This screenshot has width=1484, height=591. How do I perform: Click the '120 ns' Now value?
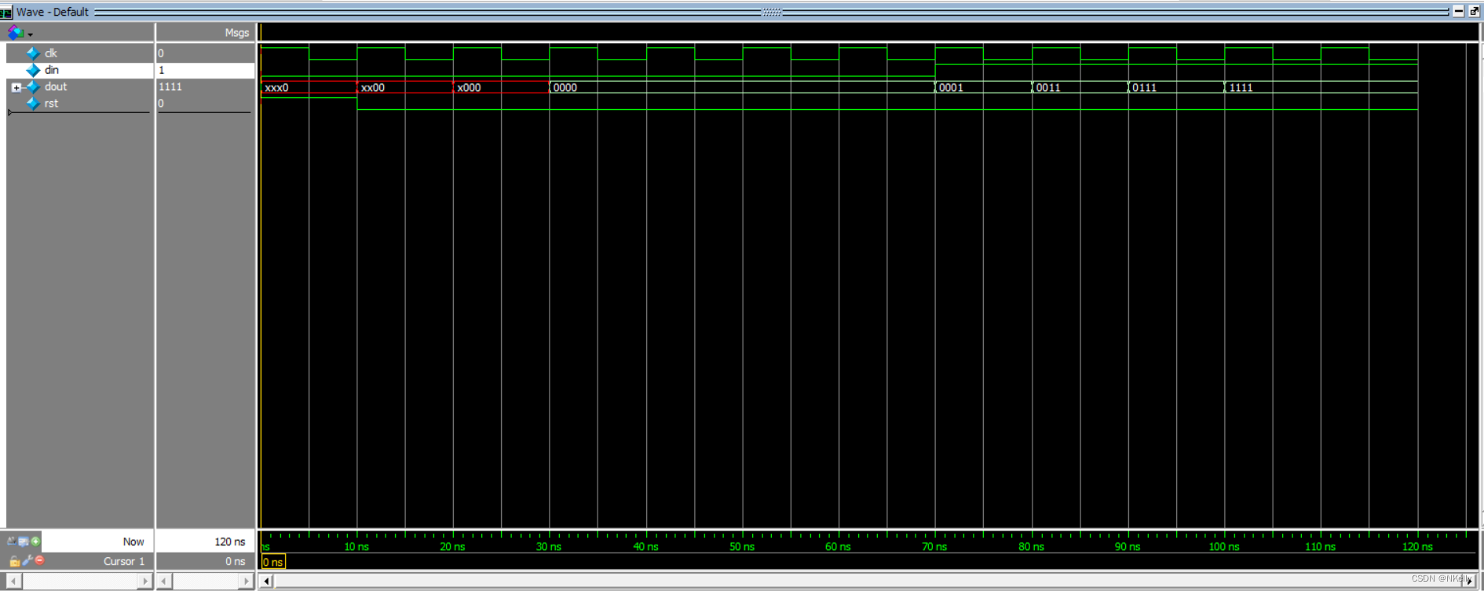click(229, 542)
